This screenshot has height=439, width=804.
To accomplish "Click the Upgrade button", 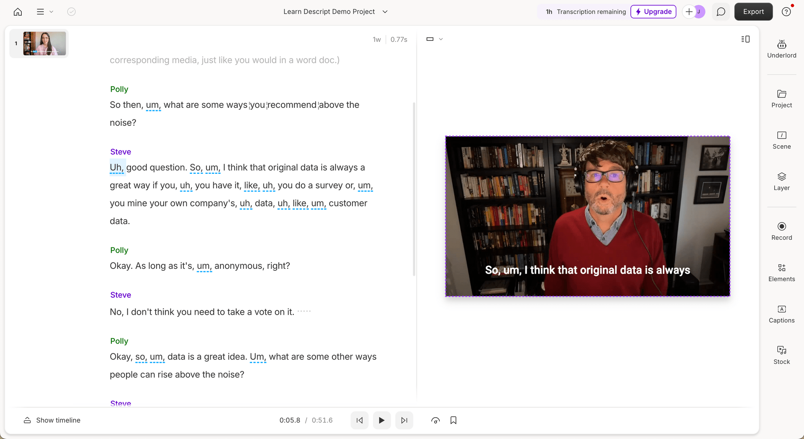I will (653, 11).
